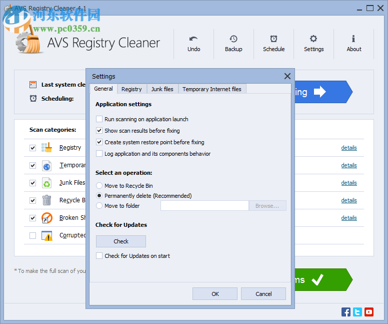Click the Registry category broom icon
The image size is (388, 324).
point(46,148)
